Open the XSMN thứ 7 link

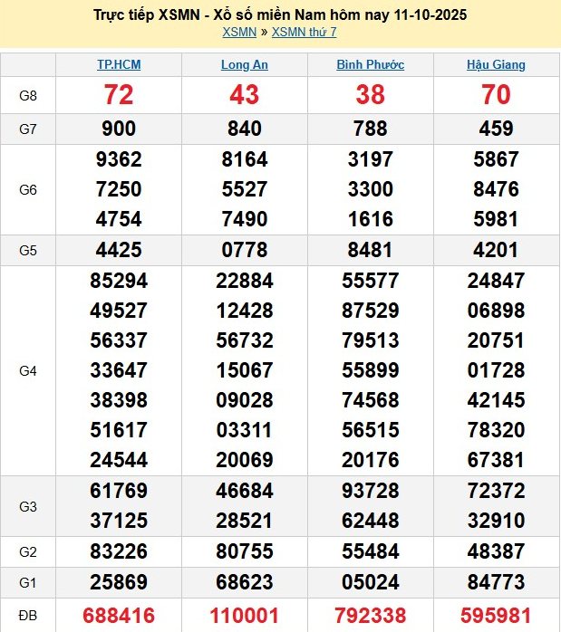point(305,33)
